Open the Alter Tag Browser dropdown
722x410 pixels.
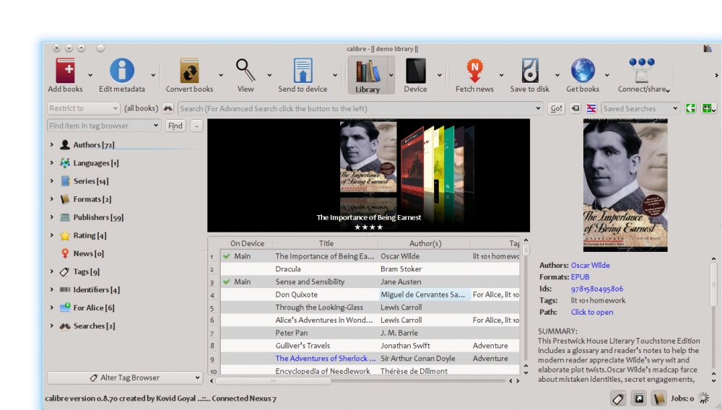click(x=125, y=378)
